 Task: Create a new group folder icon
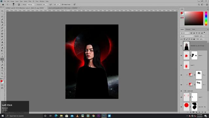pyautogui.click(x=200, y=112)
